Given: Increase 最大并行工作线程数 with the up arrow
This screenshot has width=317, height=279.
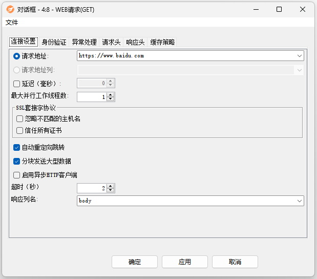Looking at the screenshot, I should pos(111,94).
